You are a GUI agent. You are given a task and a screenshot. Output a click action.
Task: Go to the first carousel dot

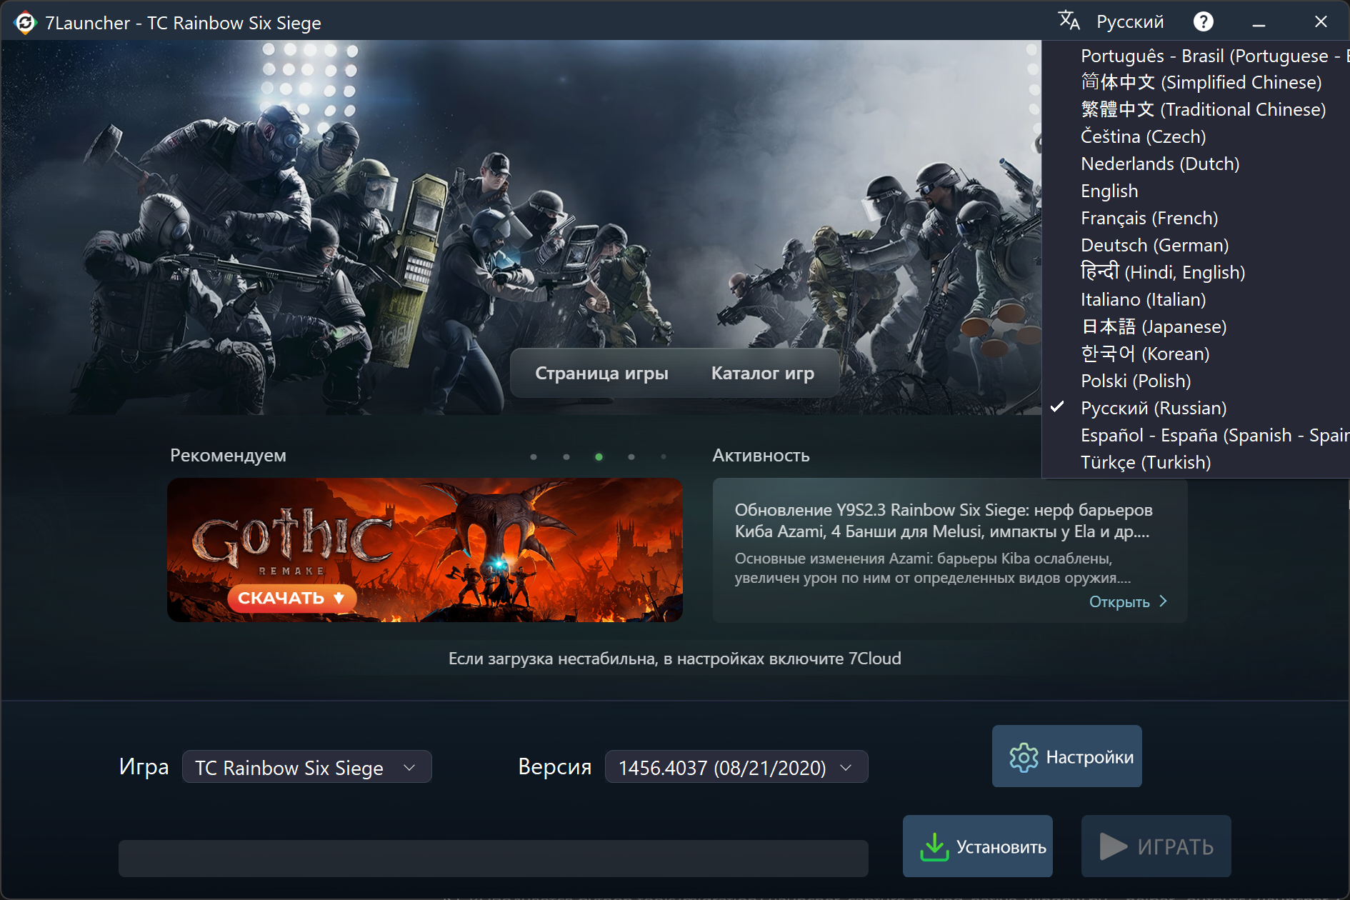click(534, 457)
